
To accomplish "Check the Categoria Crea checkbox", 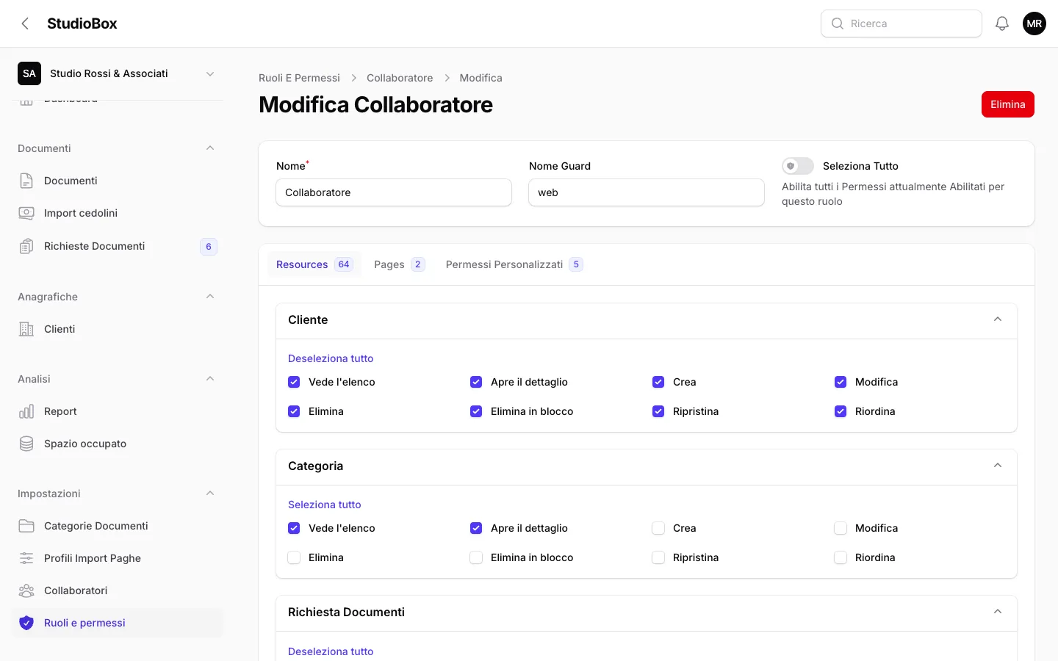I will pyautogui.click(x=658, y=528).
